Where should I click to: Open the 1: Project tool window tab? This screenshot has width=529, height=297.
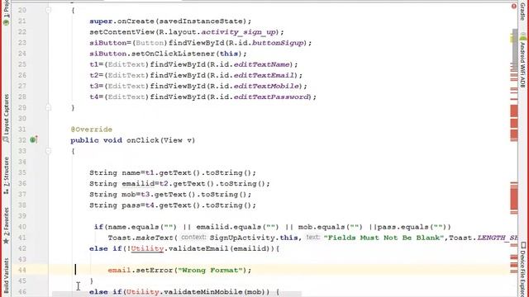[x=6, y=13]
